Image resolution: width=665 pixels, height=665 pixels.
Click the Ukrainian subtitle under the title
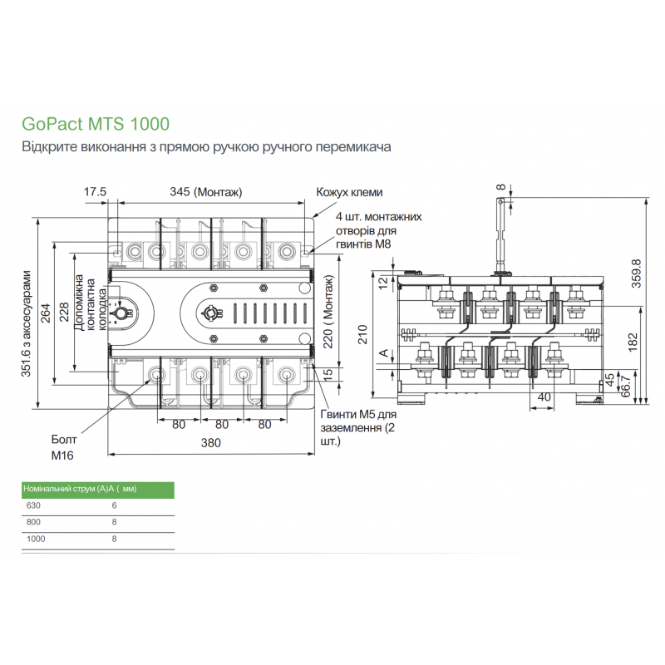click(x=204, y=147)
